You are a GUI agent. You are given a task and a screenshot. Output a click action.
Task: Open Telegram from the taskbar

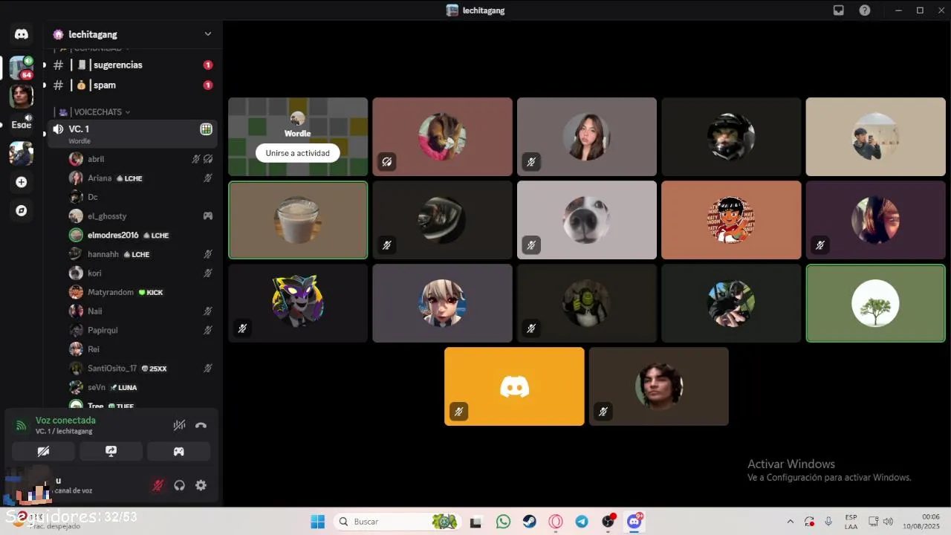[x=582, y=522]
